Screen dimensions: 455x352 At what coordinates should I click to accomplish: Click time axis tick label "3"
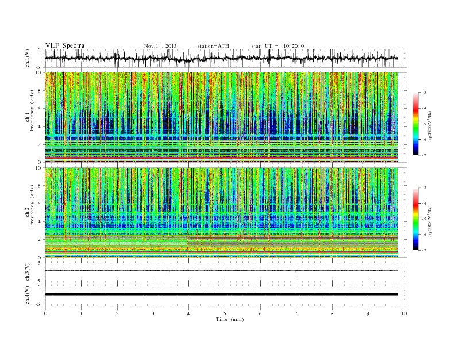pyautogui.click(x=153, y=313)
